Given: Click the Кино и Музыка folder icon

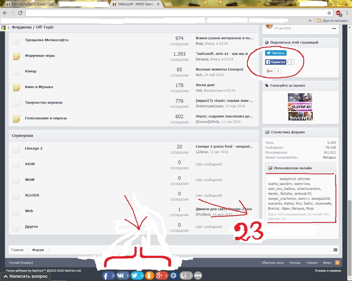Looking at the screenshot, I should coord(16,87).
